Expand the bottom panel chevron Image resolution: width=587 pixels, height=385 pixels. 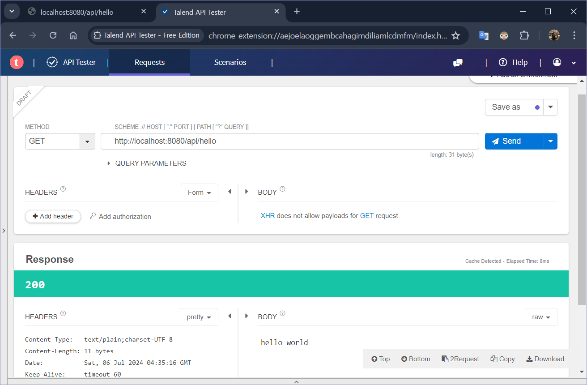click(296, 382)
